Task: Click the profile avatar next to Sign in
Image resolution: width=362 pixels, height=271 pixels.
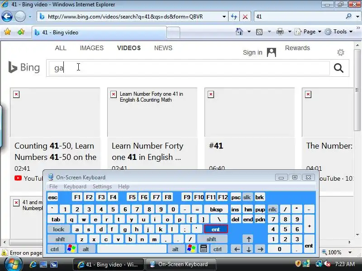Action: [x=271, y=52]
